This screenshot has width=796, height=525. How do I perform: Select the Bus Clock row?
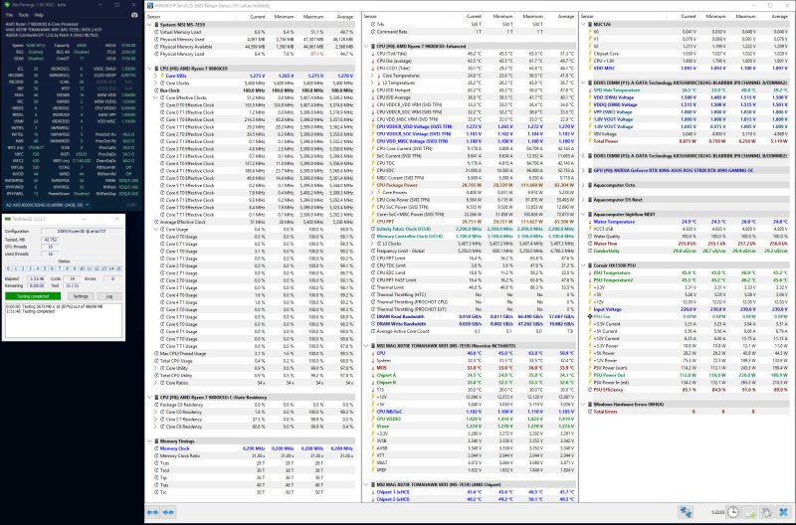254,90
